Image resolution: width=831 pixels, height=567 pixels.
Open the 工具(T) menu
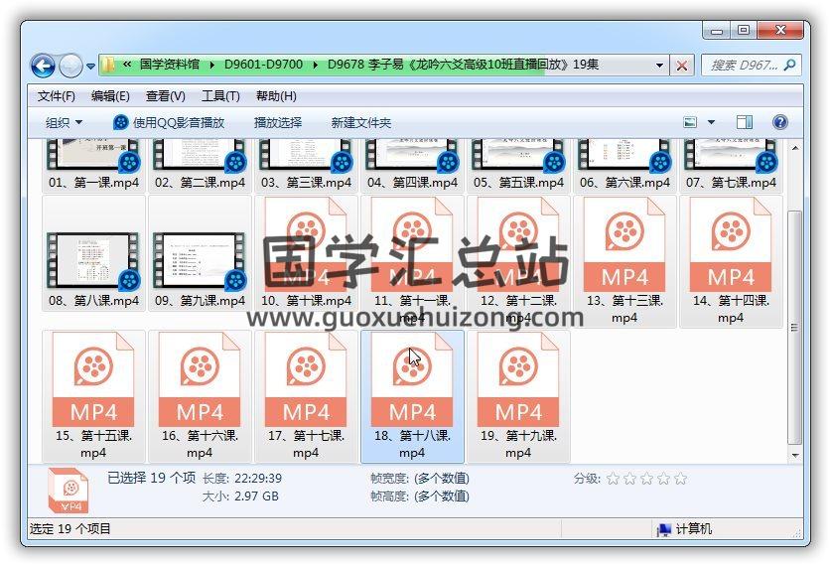tap(220, 96)
